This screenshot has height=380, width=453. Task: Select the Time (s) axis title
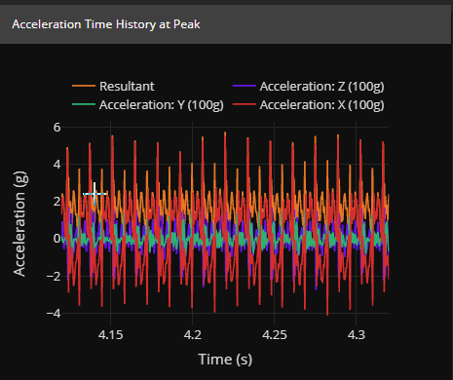coord(225,360)
